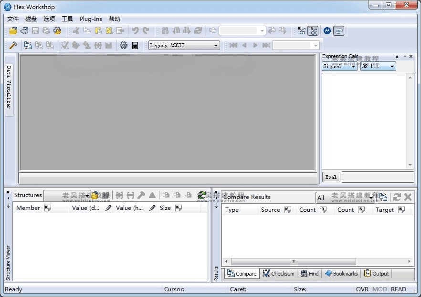The width and height of the screenshot is (421, 297).
Task: Click the preferences folder-gear icon
Action: (57, 30)
